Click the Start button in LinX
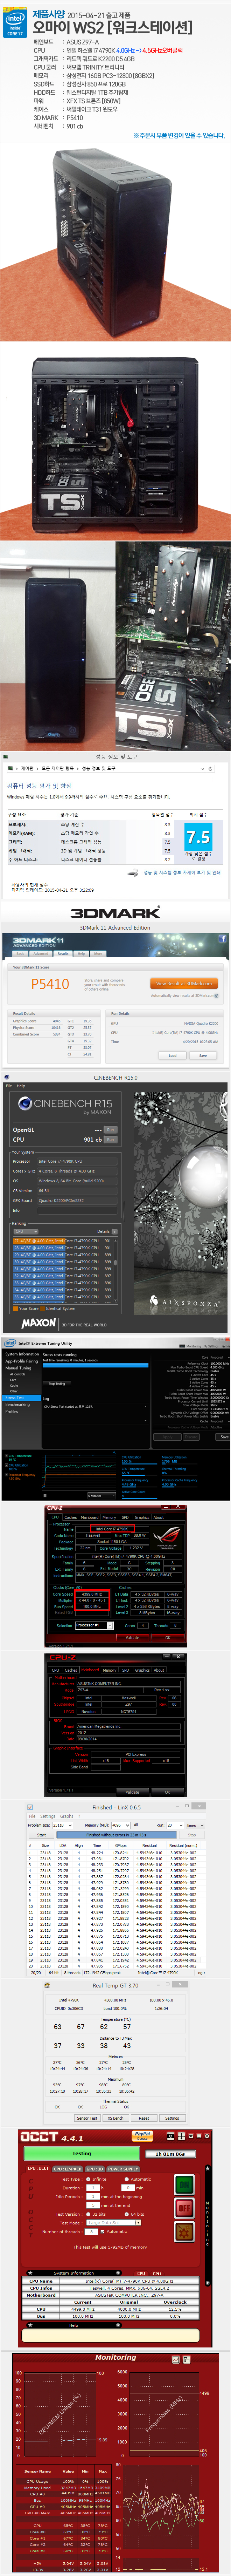Viewport: 231px width, 2576px height. pos(42,1835)
